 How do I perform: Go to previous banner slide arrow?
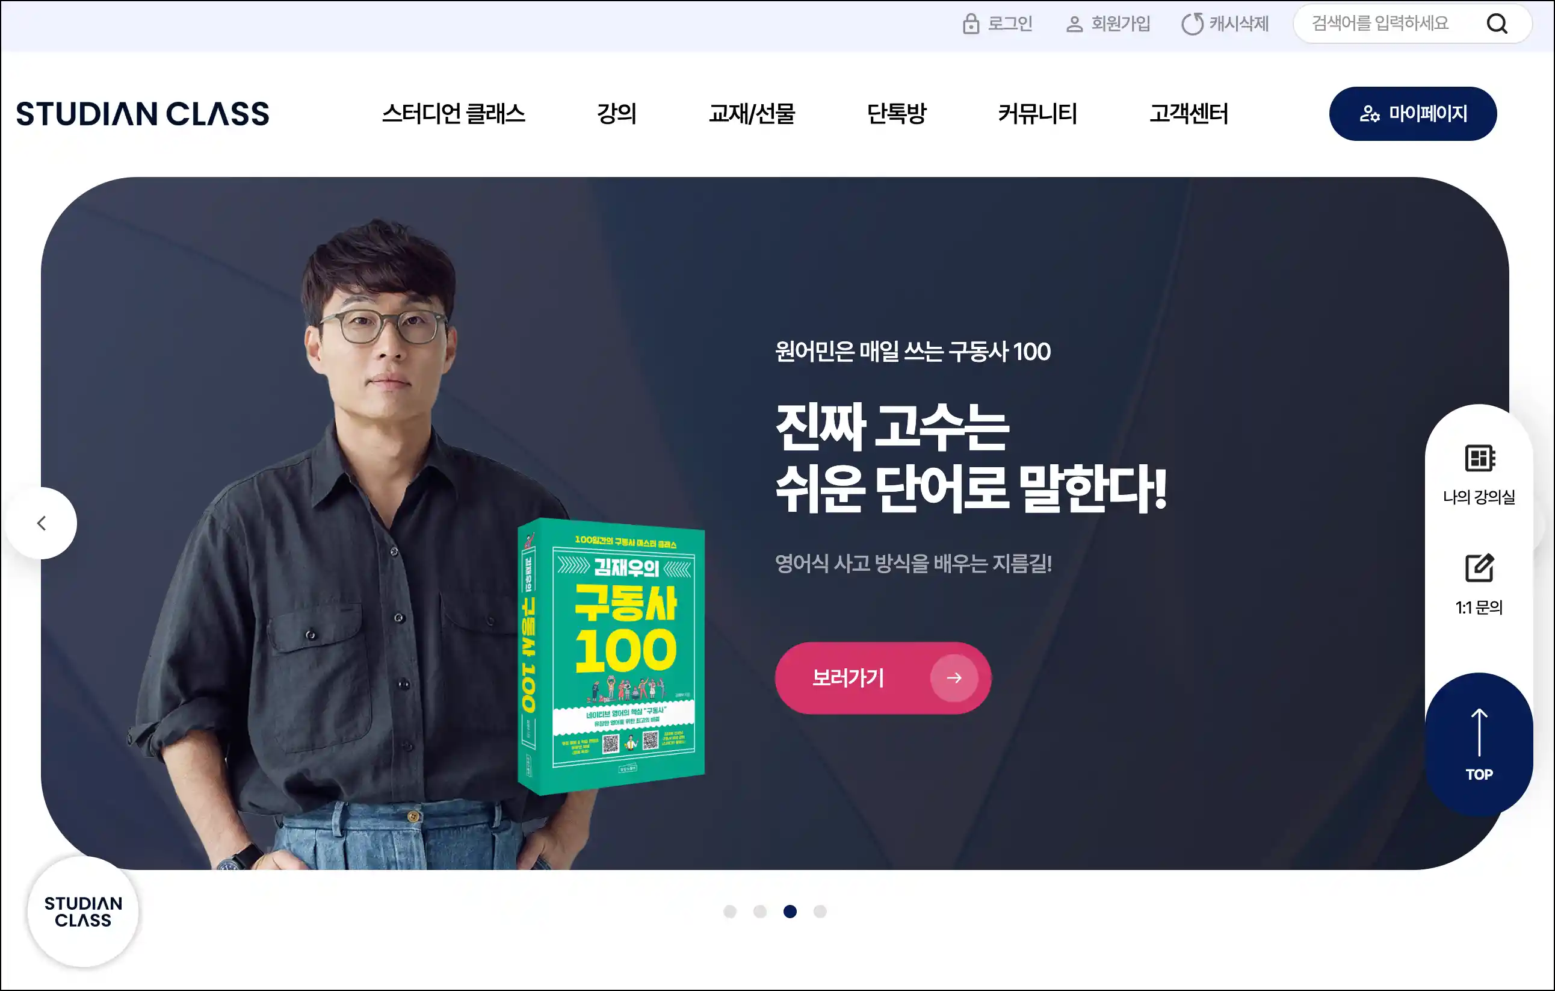click(42, 523)
